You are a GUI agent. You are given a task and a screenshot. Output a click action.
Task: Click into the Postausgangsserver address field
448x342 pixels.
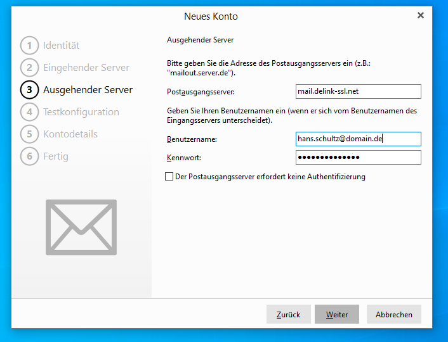[x=358, y=91]
